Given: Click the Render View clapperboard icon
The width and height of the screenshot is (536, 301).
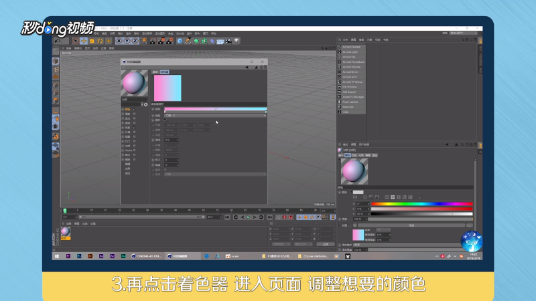Looking at the screenshot, I should [x=153, y=41].
